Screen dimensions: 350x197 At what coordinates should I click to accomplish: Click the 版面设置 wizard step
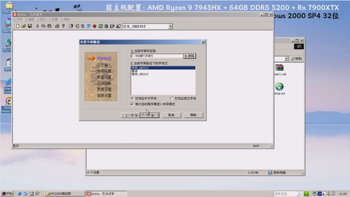pos(104,77)
